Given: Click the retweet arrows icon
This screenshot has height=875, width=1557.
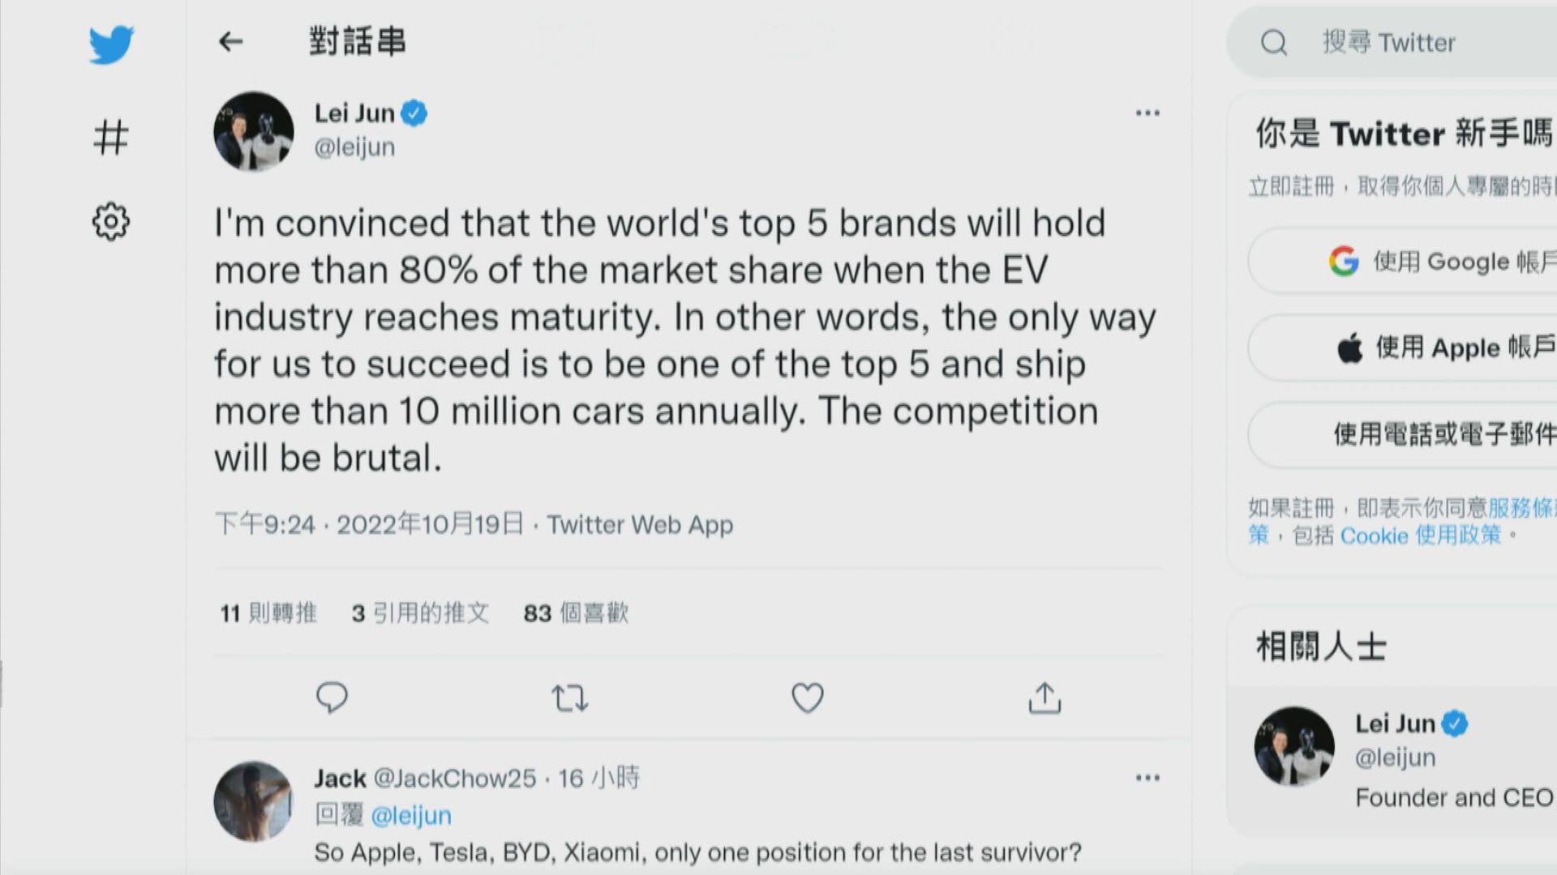Looking at the screenshot, I should pyautogui.click(x=569, y=698).
